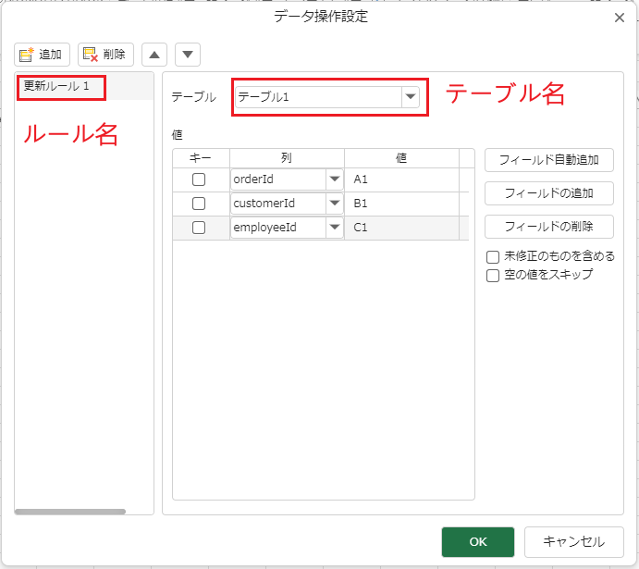
Task: Click the フィールドの削除 button
Action: coord(548,226)
